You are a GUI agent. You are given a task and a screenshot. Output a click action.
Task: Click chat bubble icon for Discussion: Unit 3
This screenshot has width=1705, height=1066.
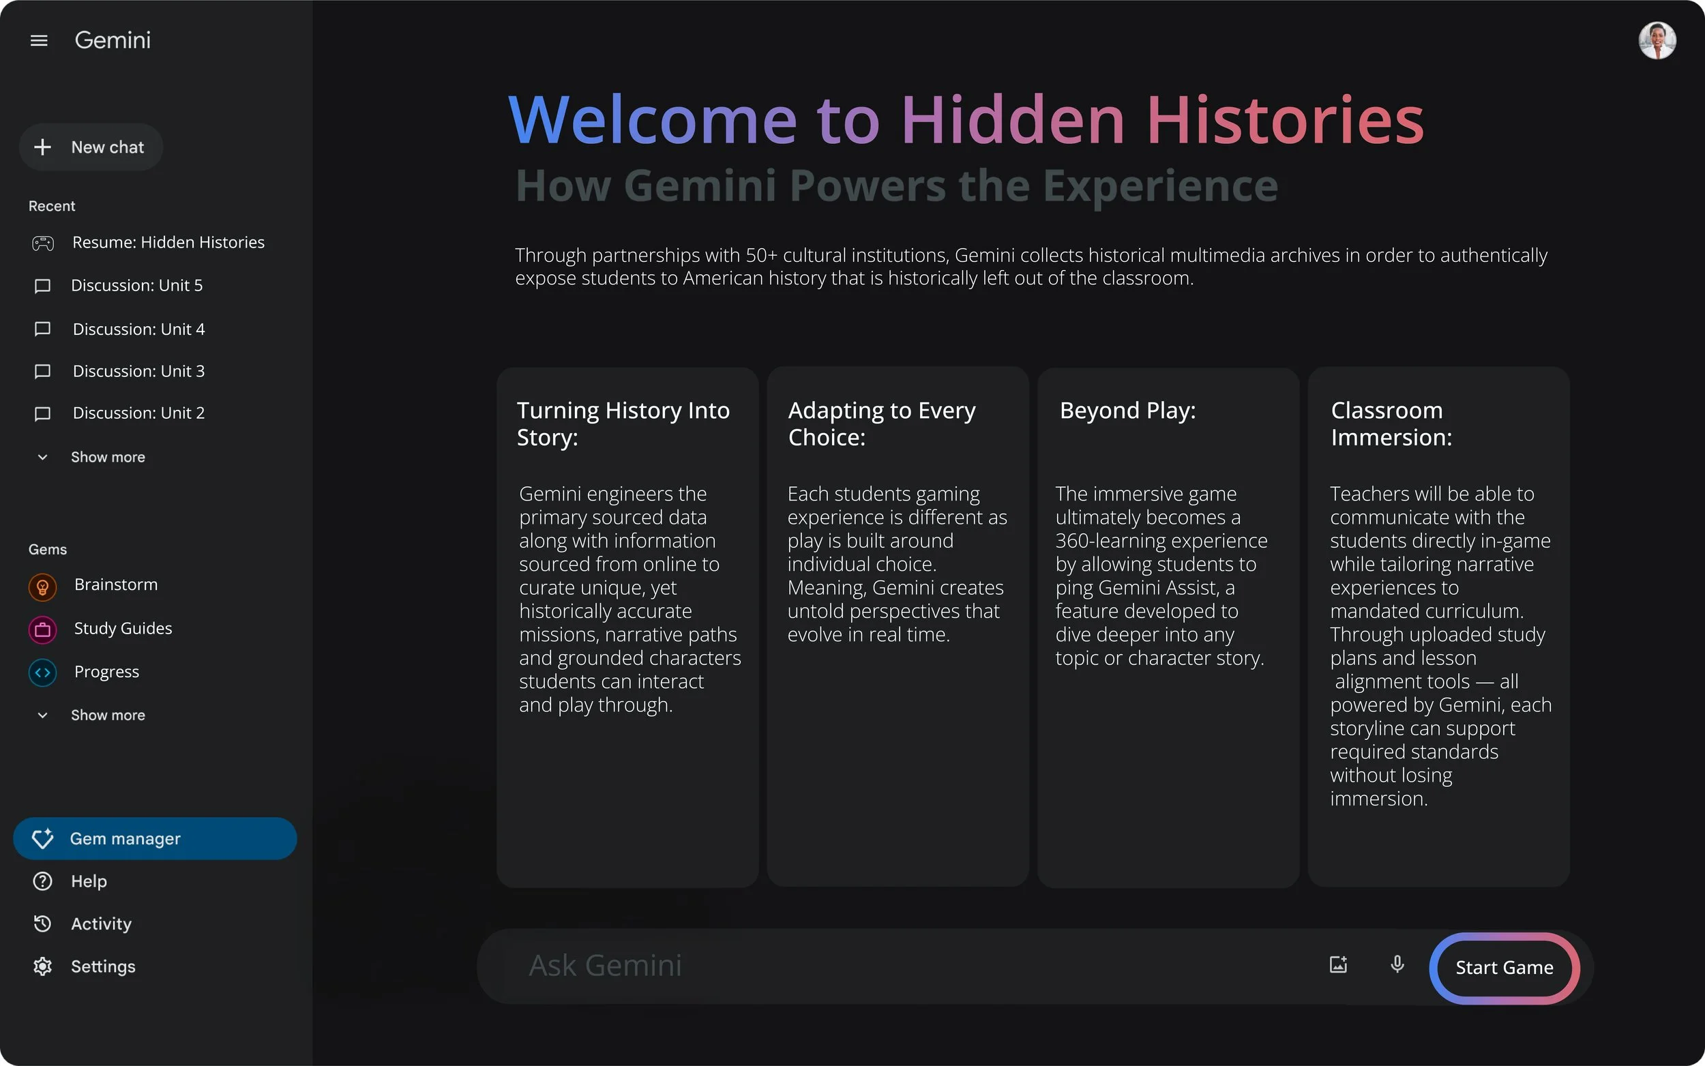pyautogui.click(x=42, y=371)
